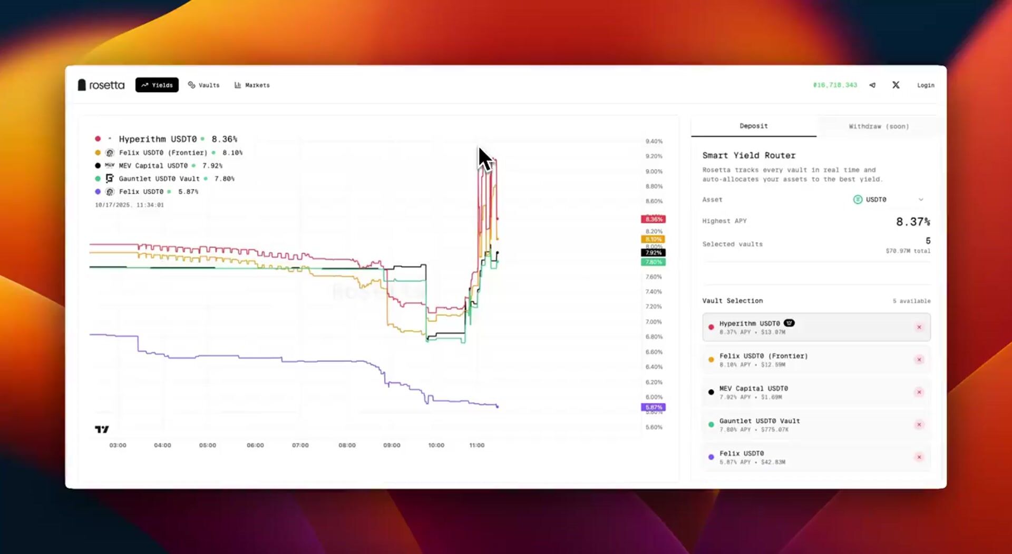Click the orange Felix Frontier legend color dot
The width and height of the screenshot is (1012, 554).
pos(98,153)
